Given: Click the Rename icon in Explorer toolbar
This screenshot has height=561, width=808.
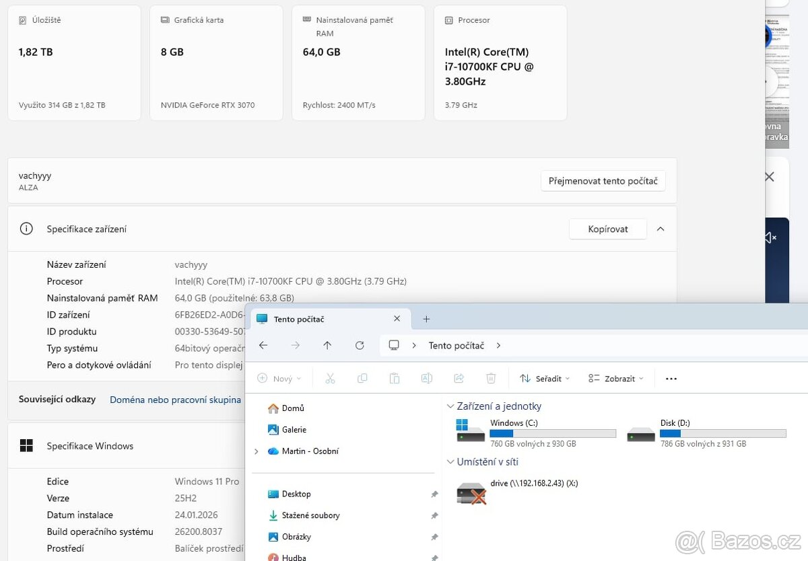Looking at the screenshot, I should tap(426, 379).
